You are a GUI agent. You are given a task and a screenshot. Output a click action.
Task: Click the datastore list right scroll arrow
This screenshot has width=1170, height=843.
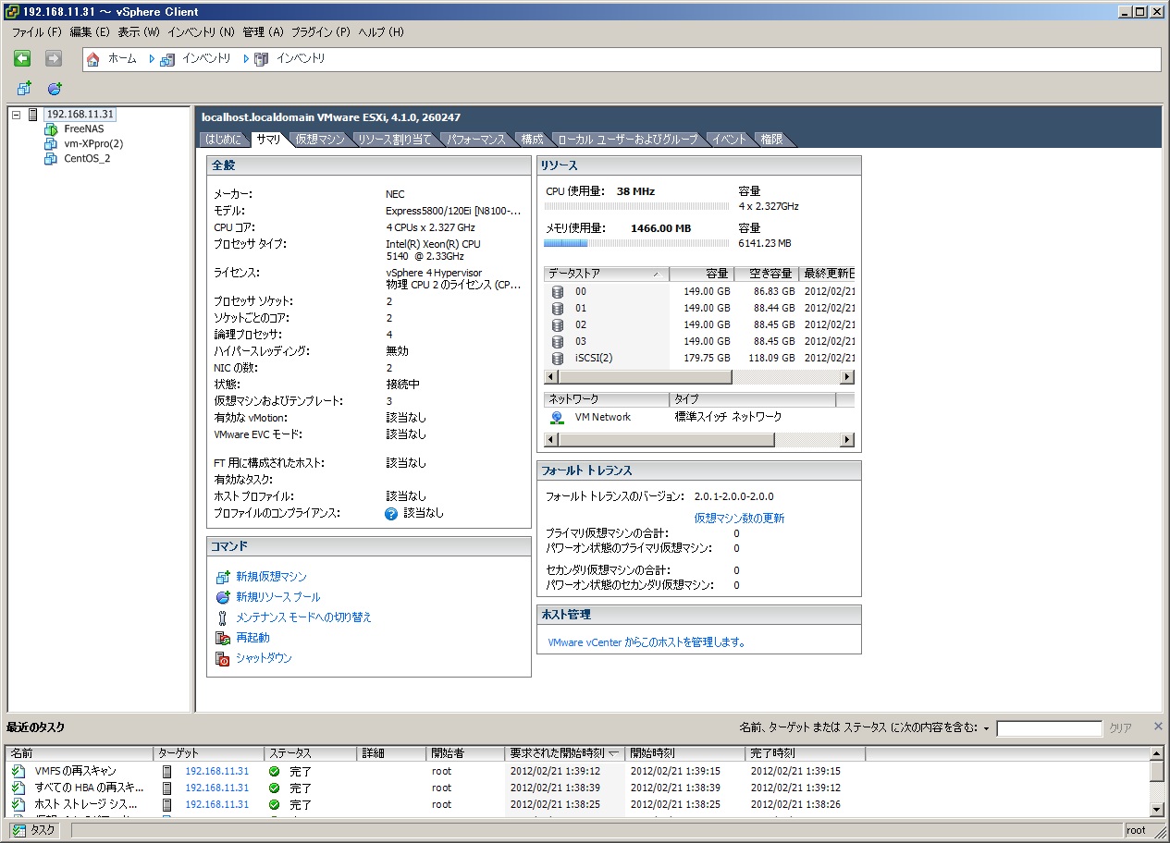(x=847, y=377)
